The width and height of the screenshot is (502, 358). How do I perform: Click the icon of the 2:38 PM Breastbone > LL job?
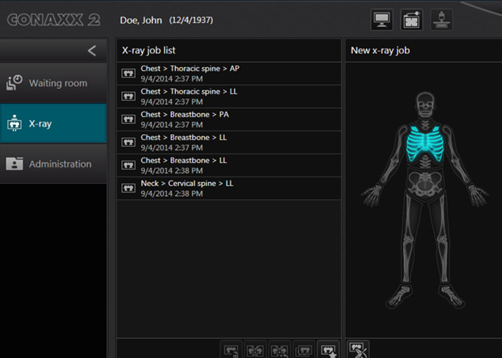(x=129, y=166)
